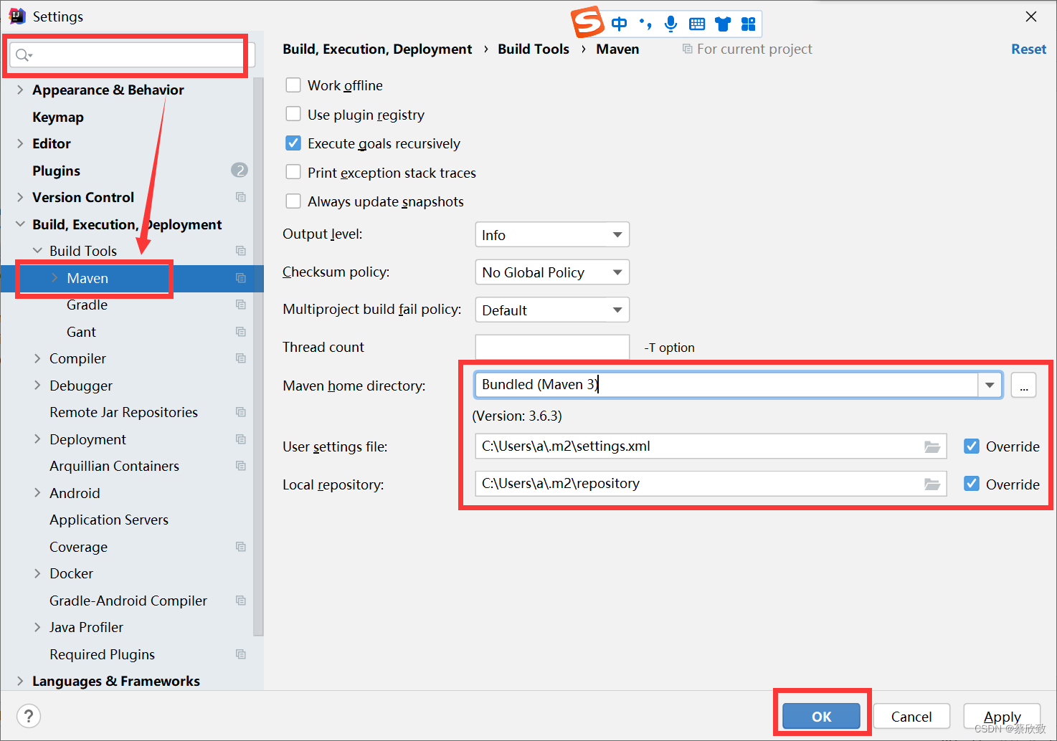Click the Sogou input method S logo

point(588,22)
